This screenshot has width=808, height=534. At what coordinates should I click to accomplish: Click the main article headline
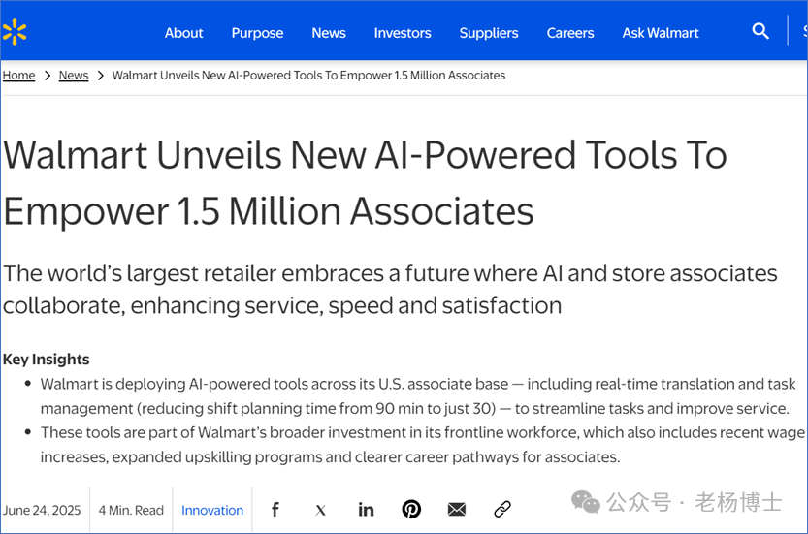tap(365, 183)
